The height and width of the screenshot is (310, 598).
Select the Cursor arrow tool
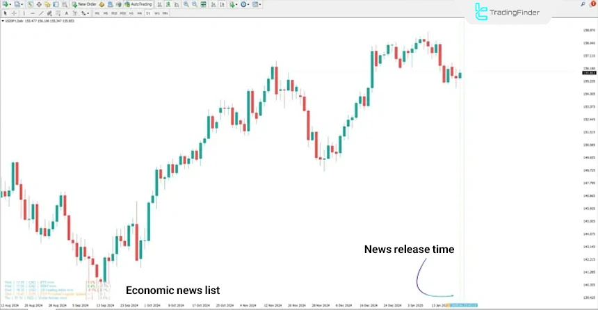pos(6,13)
